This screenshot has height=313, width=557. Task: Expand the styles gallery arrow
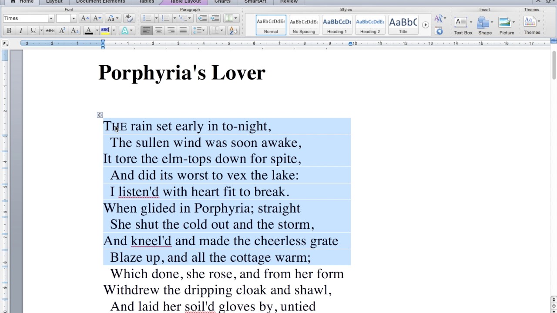tap(426, 25)
